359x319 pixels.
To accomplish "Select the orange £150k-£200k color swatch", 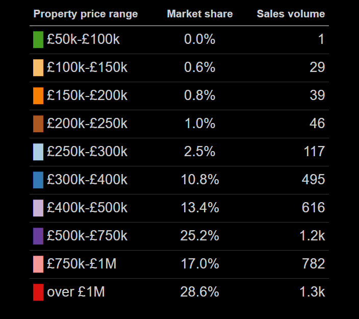I will [38, 96].
